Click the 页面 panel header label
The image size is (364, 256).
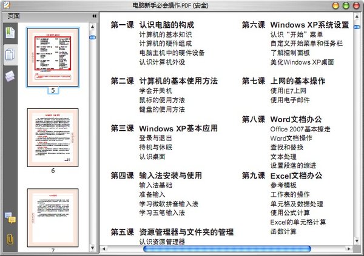[13, 16]
